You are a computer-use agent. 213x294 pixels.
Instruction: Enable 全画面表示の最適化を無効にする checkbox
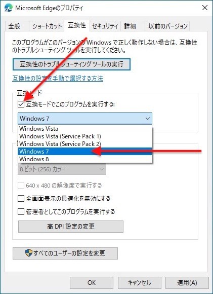(x=21, y=198)
